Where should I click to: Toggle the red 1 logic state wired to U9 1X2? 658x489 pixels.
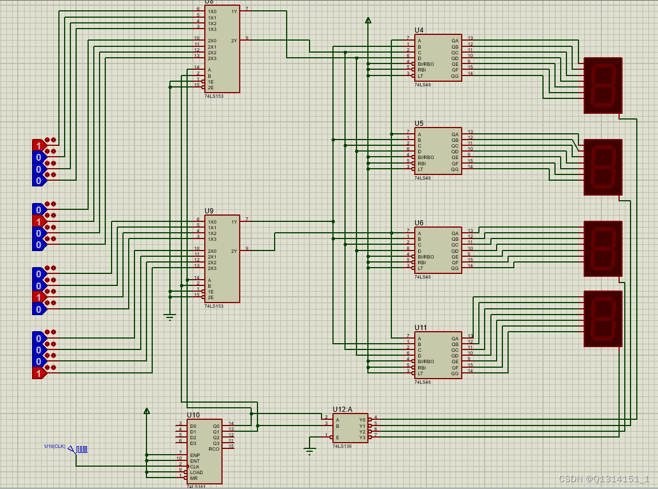pos(39,297)
